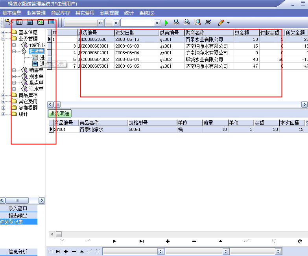Click the magnifier remove-filter icon
Viewport: 308px width, 256px height.
[x=187, y=22]
